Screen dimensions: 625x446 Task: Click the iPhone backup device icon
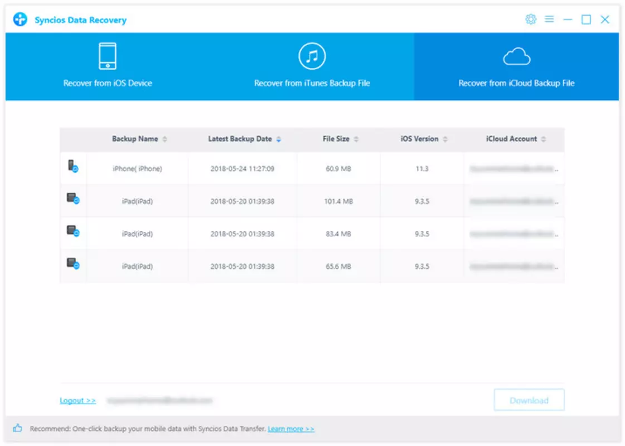pyautogui.click(x=73, y=166)
